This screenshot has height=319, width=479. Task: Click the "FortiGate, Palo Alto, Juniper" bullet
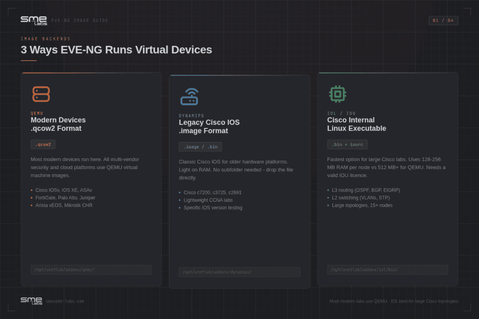click(x=65, y=198)
